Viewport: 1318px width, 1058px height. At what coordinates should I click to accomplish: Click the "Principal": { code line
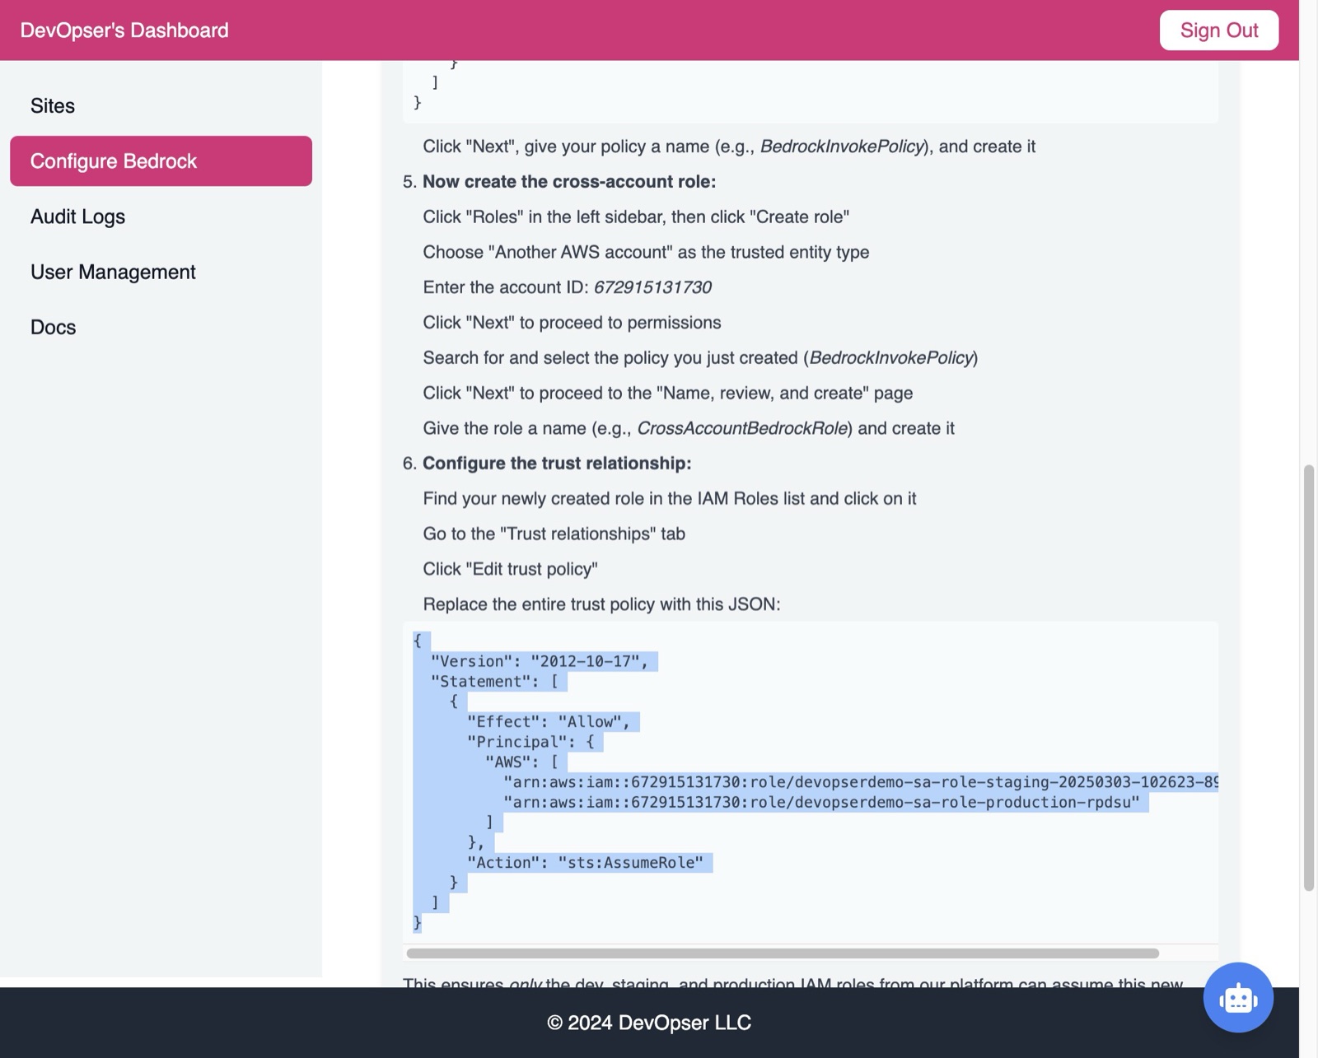[530, 742]
